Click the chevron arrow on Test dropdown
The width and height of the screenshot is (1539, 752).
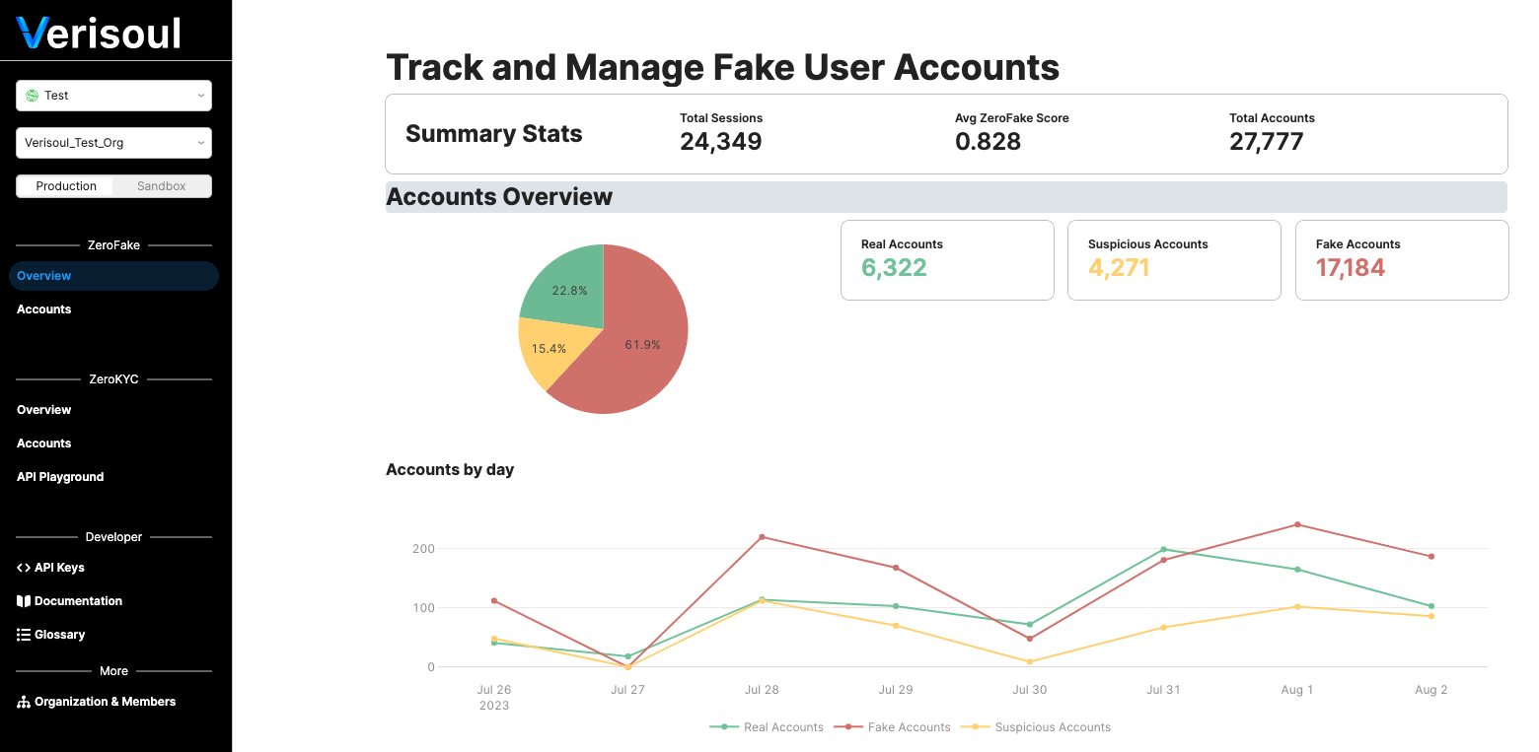pyautogui.click(x=200, y=96)
